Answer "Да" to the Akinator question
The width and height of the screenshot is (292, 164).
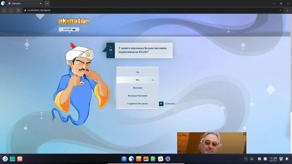pos(137,72)
